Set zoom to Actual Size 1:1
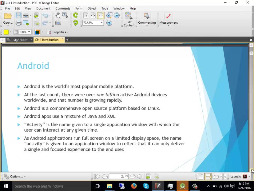 [86, 15]
